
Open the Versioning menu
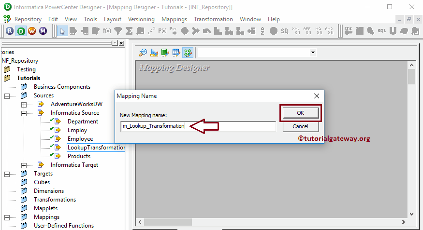[x=141, y=19]
